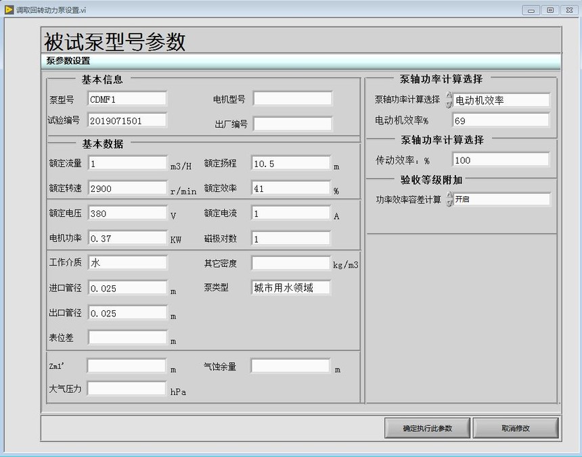Open the 功率效率容差计算 开启 dropdown
582x457 pixels.
(501, 200)
